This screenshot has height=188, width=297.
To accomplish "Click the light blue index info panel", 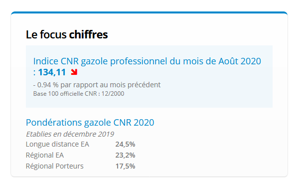I will (149, 77).
